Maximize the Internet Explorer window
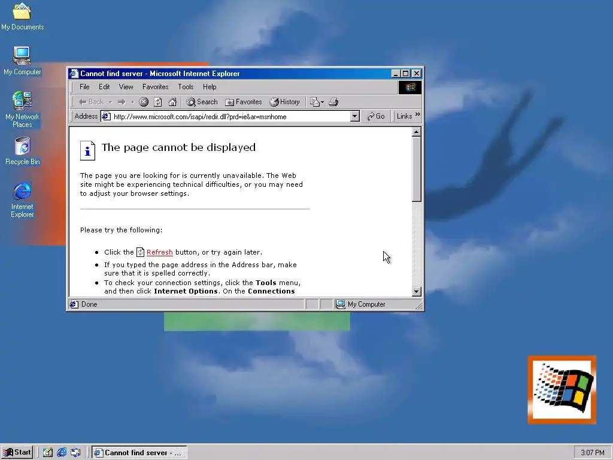 [406, 74]
